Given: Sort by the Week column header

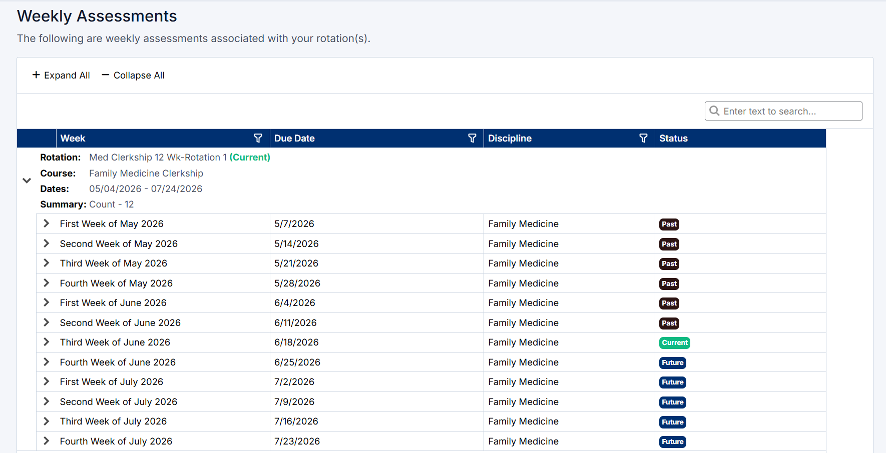Looking at the screenshot, I should (x=73, y=138).
